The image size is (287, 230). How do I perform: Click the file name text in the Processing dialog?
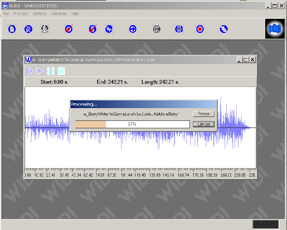tap(131, 114)
